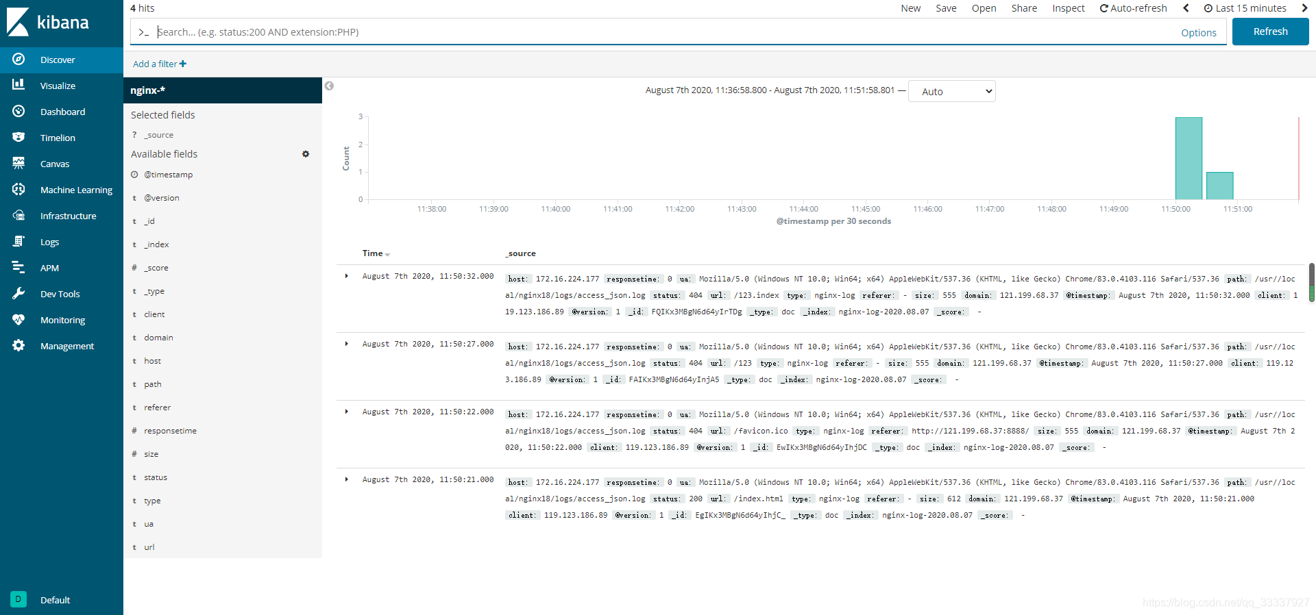Viewport: 1316px width, 615px height.
Task: Click the Machine Learning label
Action: [76, 190]
